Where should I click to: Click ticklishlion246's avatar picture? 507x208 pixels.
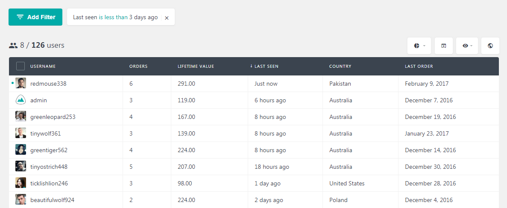21,183
